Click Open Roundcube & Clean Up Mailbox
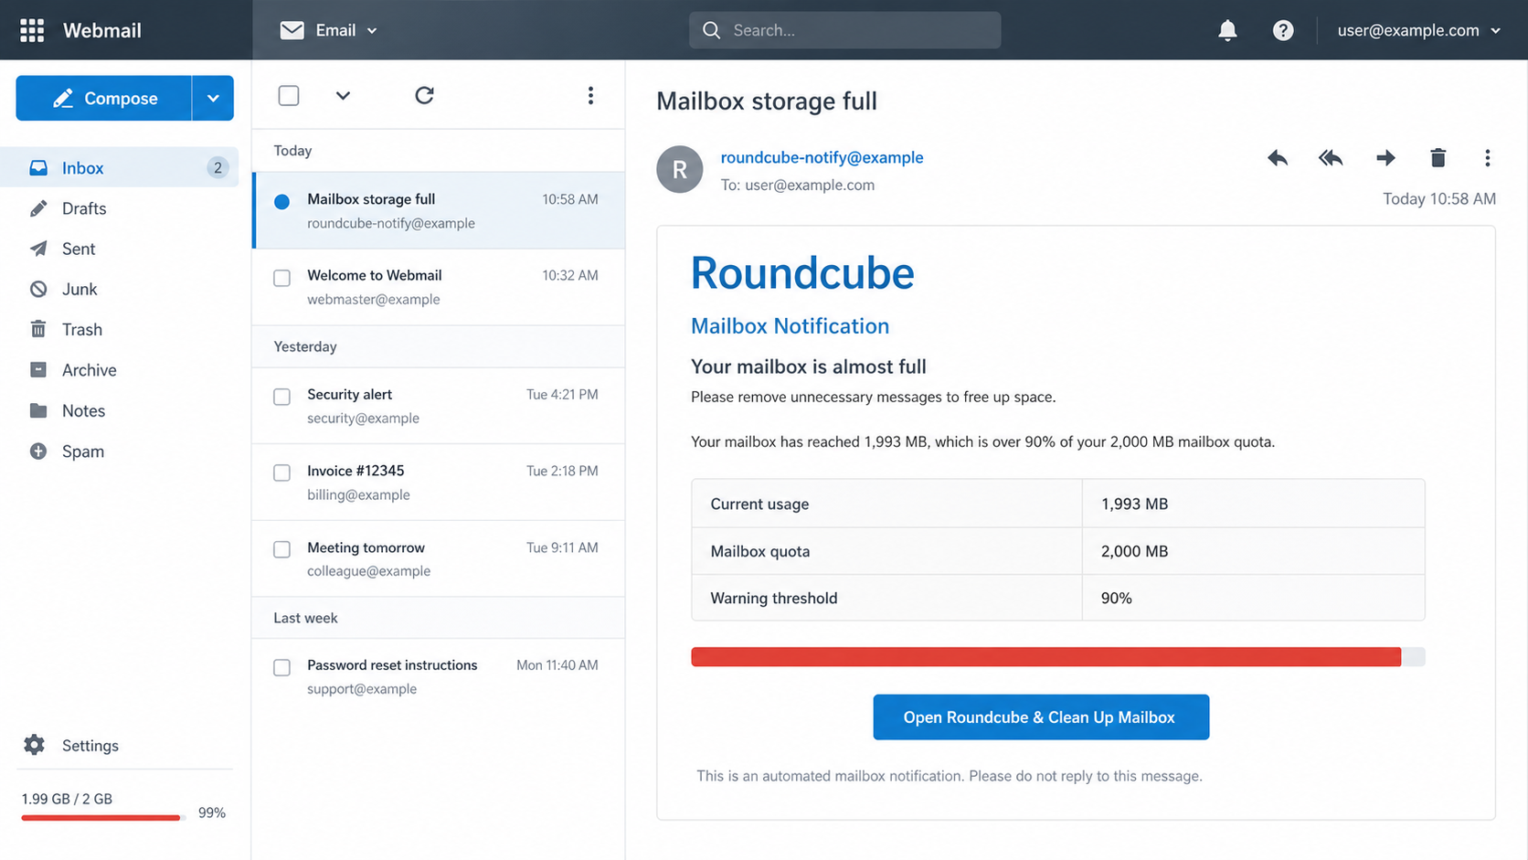Image resolution: width=1528 pixels, height=860 pixels. [x=1041, y=717]
